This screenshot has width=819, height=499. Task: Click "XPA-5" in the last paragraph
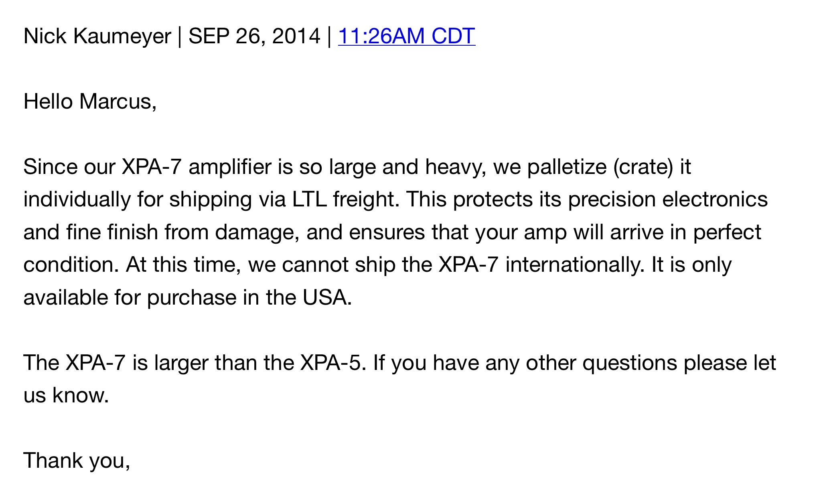332,363
